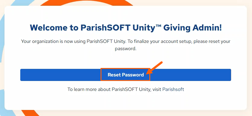Screen dimensions: 252x116
Task: Click the word 'password.' ending the paragraph
Action: tap(125, 49)
